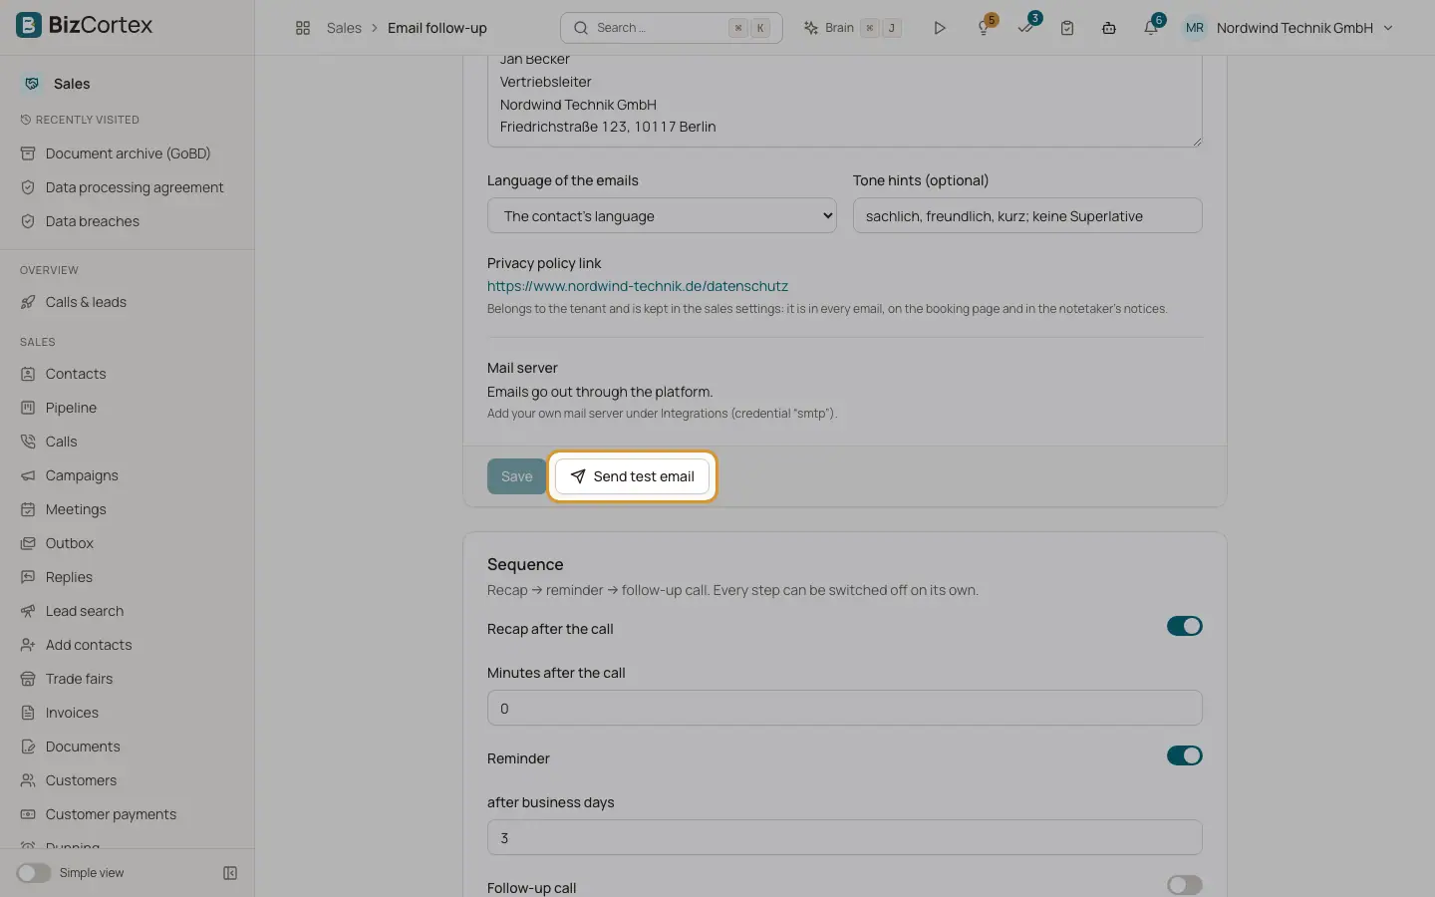Image resolution: width=1435 pixels, height=897 pixels.
Task: Click the Calls phone icon in the sidebar
Action: pos(28,442)
